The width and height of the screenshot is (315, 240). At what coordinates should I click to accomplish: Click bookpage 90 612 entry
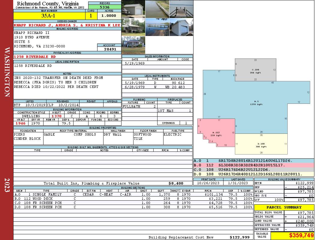coord(178,83)
